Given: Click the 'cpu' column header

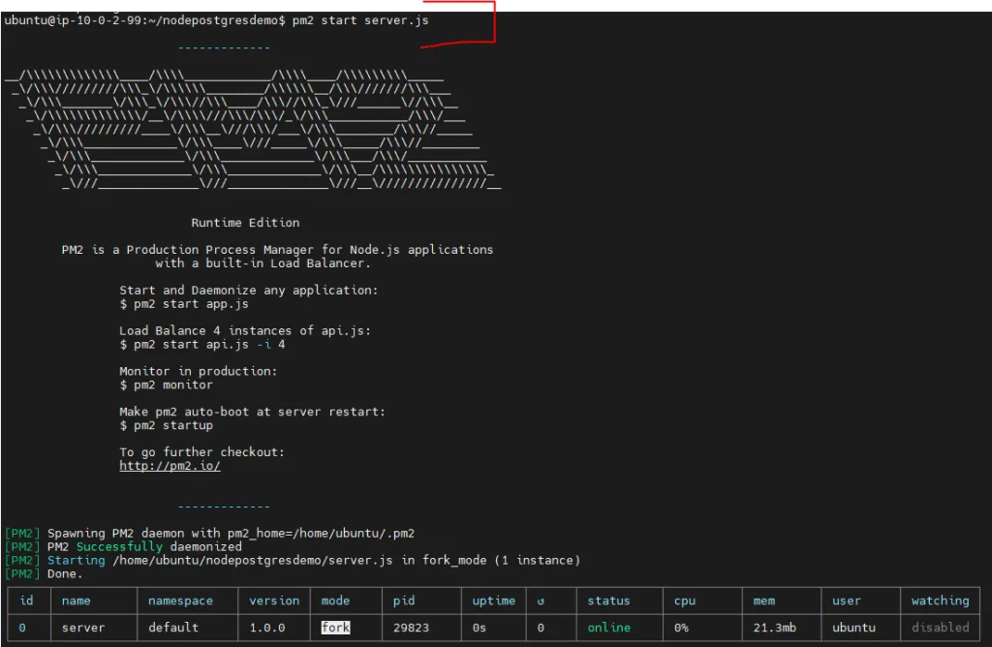Looking at the screenshot, I should click(x=685, y=601).
